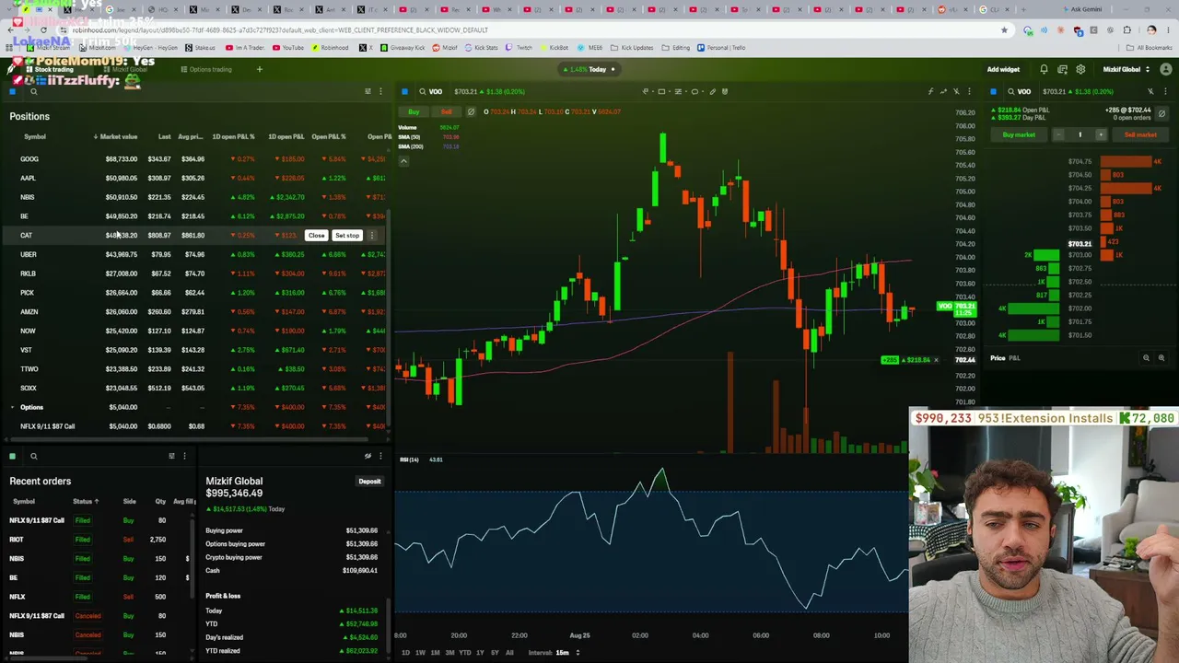The width and height of the screenshot is (1179, 663).
Task: Select the P&L tab in order ladder
Action: (1014, 358)
